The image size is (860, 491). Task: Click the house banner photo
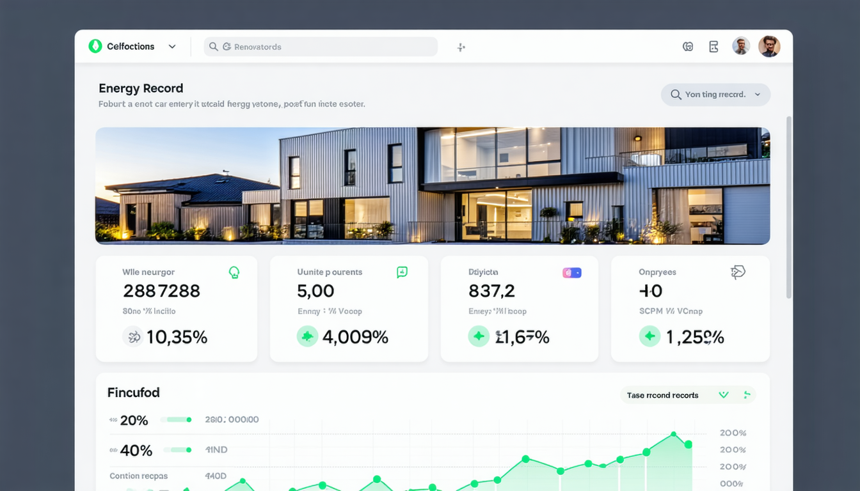pyautogui.click(x=433, y=185)
